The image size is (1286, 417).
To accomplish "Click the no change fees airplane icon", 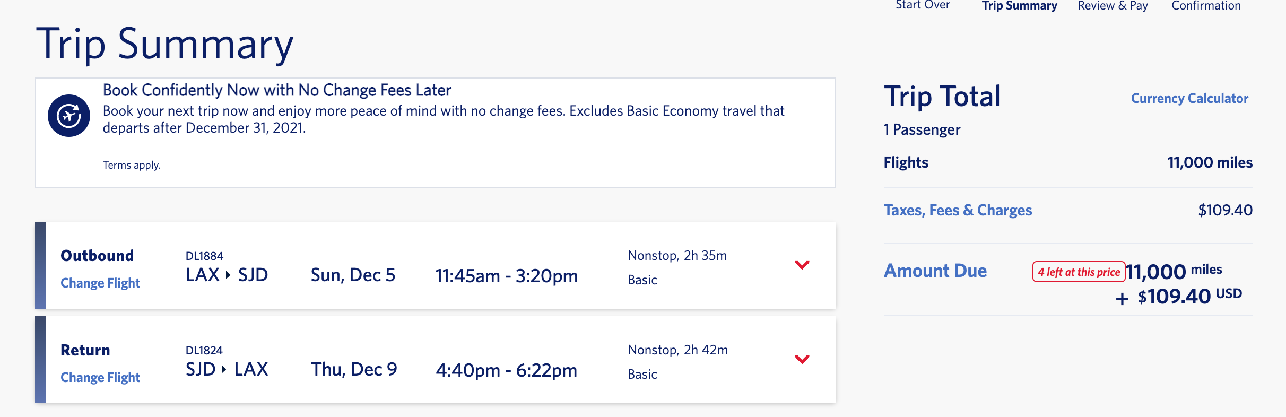I will point(69,116).
